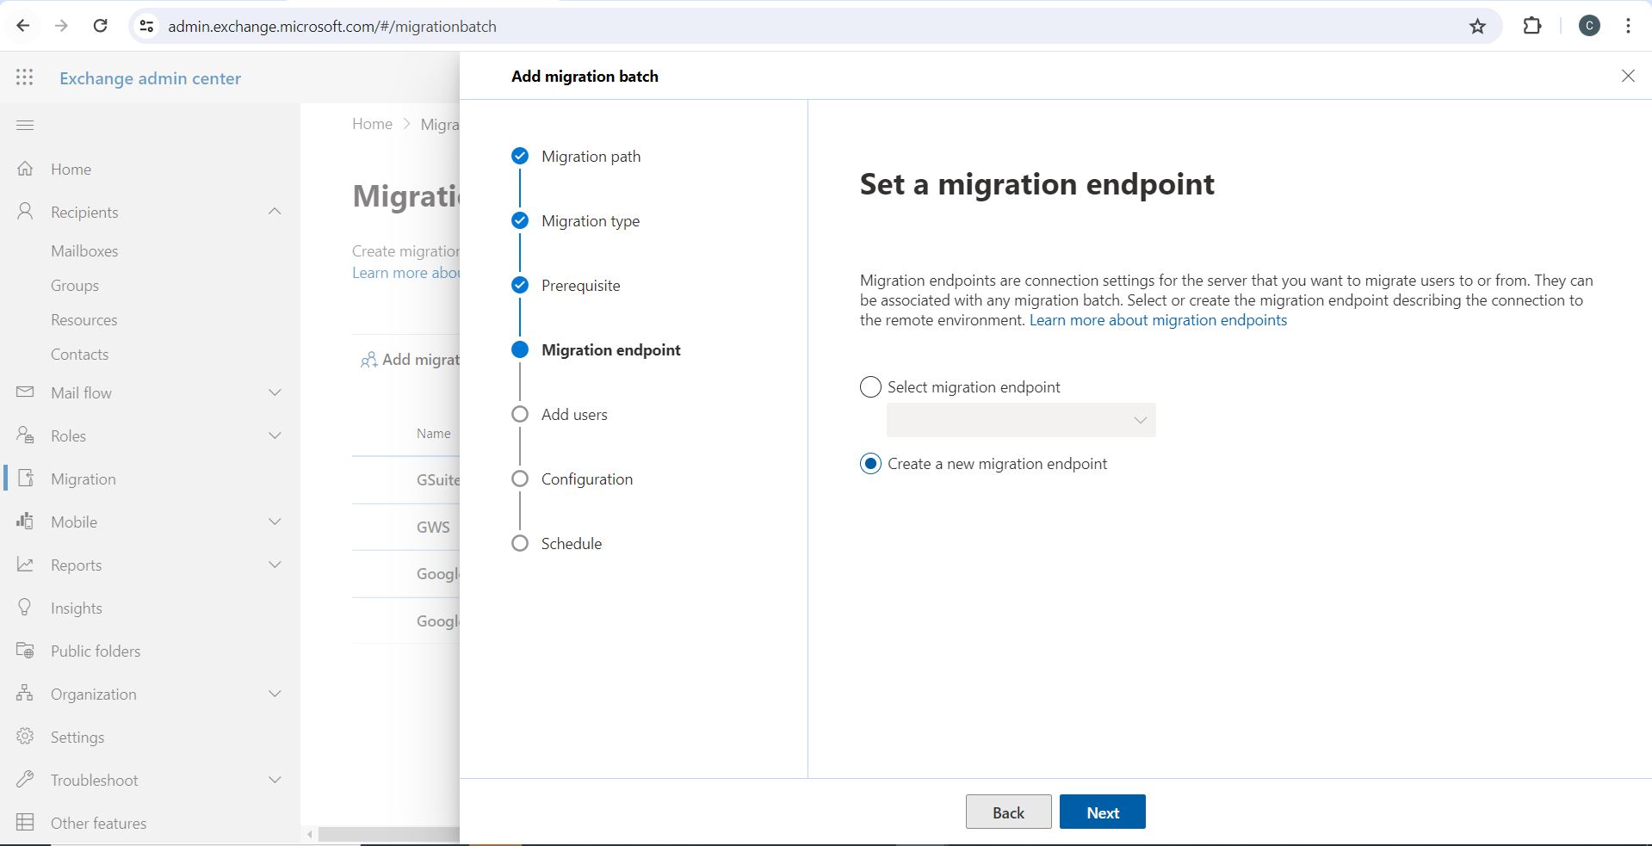The image size is (1652, 846).
Task: Open the app launcher waffle icon
Action: pyautogui.click(x=25, y=77)
